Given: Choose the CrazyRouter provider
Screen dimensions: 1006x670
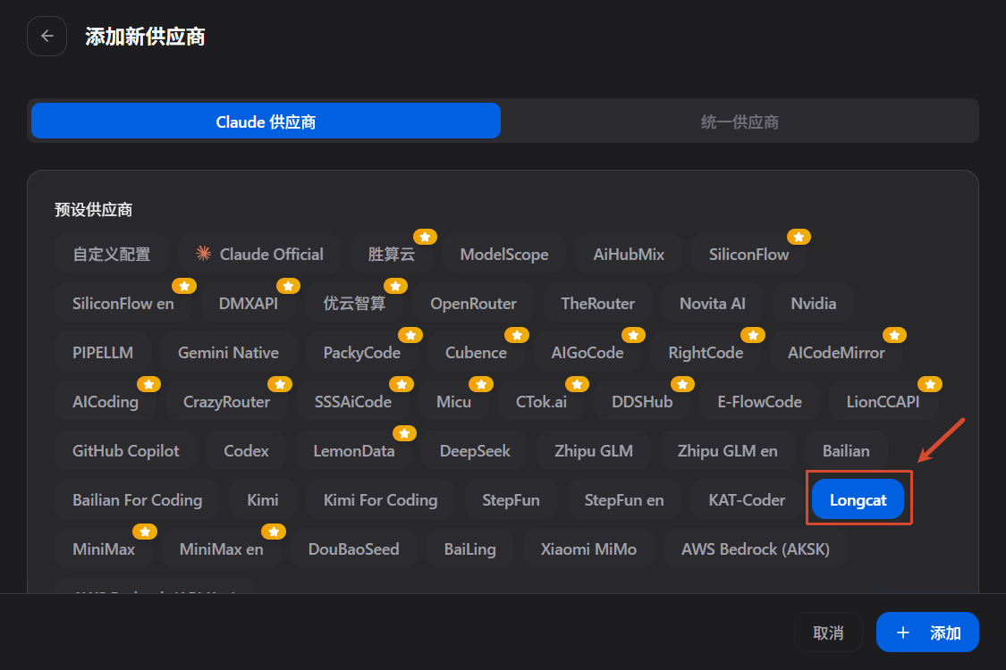Looking at the screenshot, I should click(x=226, y=402).
